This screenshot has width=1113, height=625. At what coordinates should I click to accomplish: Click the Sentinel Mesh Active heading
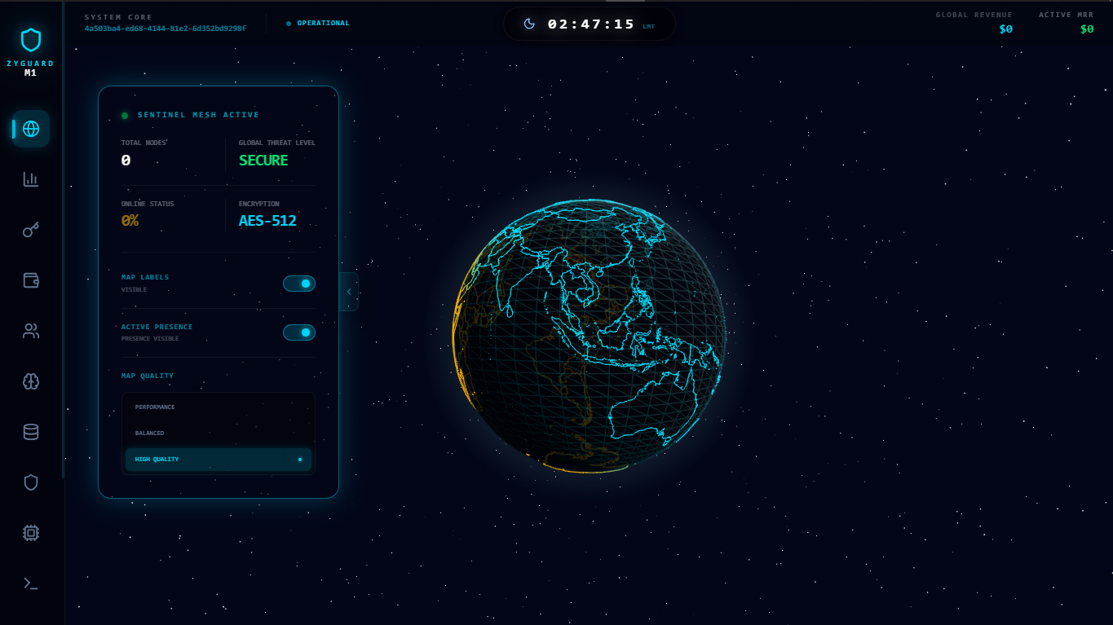pyautogui.click(x=198, y=115)
